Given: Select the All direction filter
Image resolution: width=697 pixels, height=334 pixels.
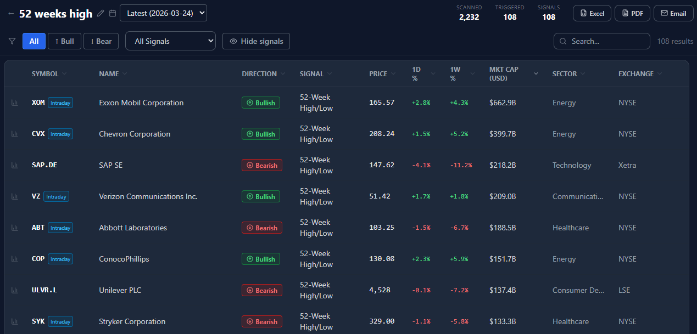Looking at the screenshot, I should tap(34, 41).
